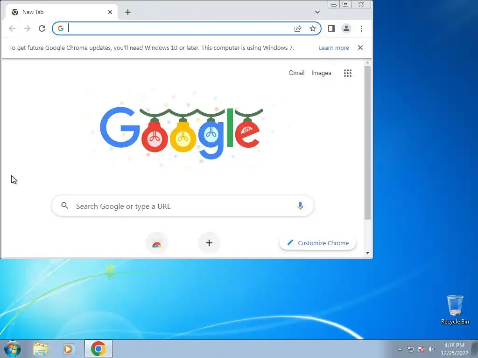Screen dimensions: 478x358
Task: Click the page scrollbar down arrow
Action: coord(368,253)
